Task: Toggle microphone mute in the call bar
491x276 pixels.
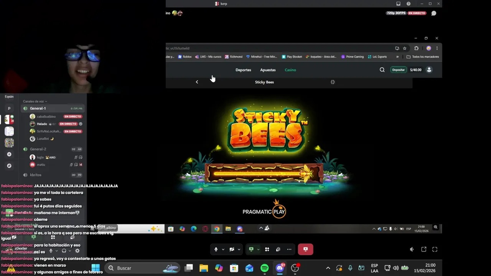Action: (x=216, y=249)
